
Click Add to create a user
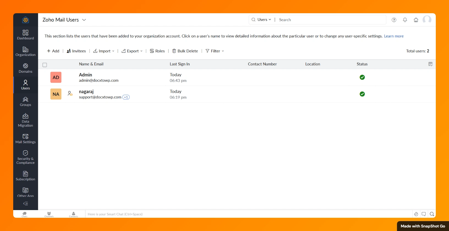tap(53, 51)
